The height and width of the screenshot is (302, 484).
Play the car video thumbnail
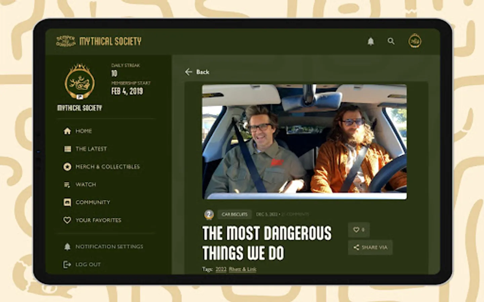(x=304, y=142)
